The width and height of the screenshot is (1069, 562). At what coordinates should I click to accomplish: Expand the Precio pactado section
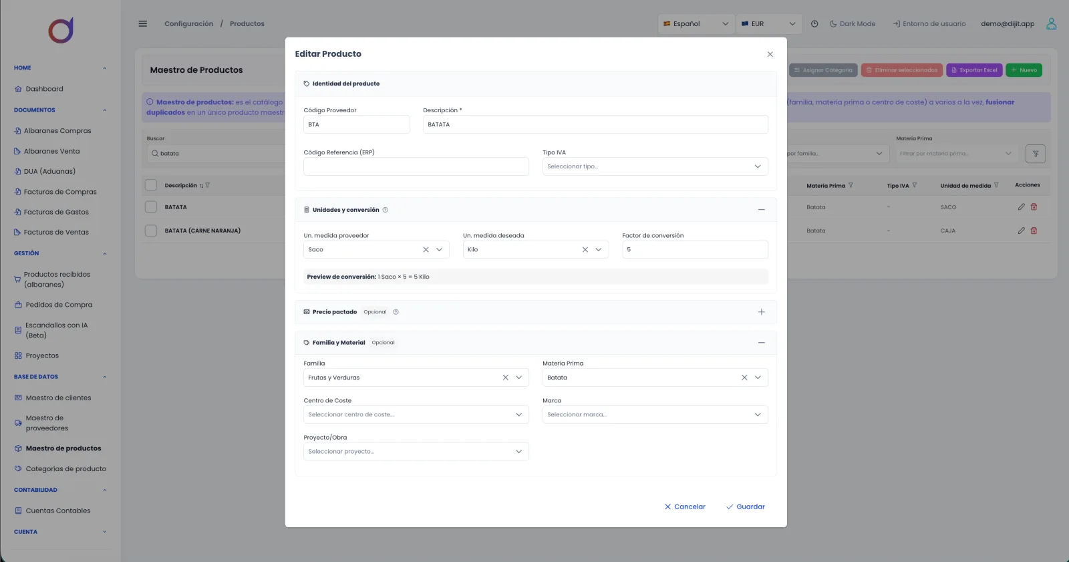pyautogui.click(x=761, y=312)
